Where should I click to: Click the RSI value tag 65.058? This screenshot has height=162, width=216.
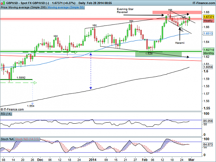click(208, 121)
